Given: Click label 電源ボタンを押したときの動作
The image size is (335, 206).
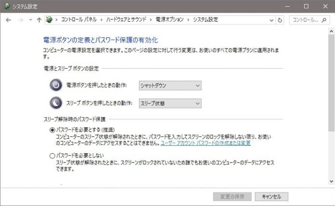Looking at the screenshot, I should click(x=96, y=85).
